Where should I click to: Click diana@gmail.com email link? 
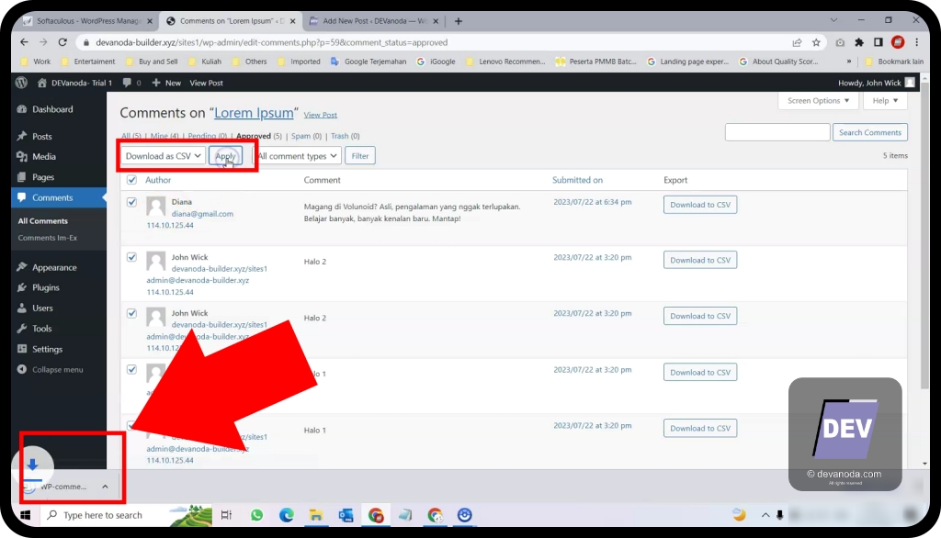tap(202, 214)
